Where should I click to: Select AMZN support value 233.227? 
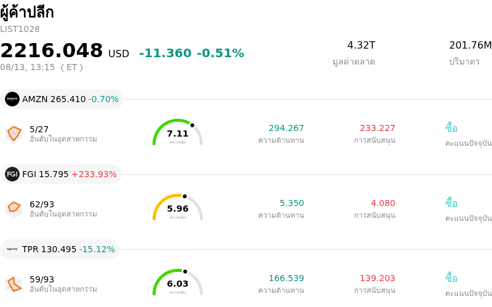pos(377,128)
